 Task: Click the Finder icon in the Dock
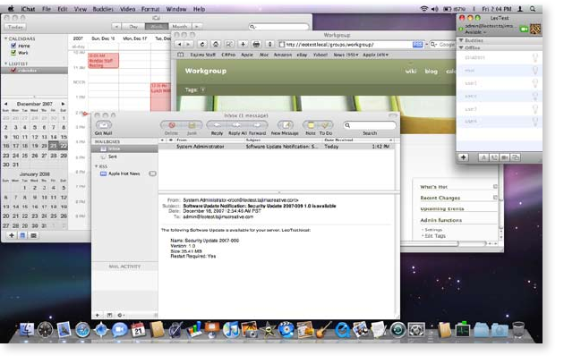pyautogui.click(x=27, y=331)
